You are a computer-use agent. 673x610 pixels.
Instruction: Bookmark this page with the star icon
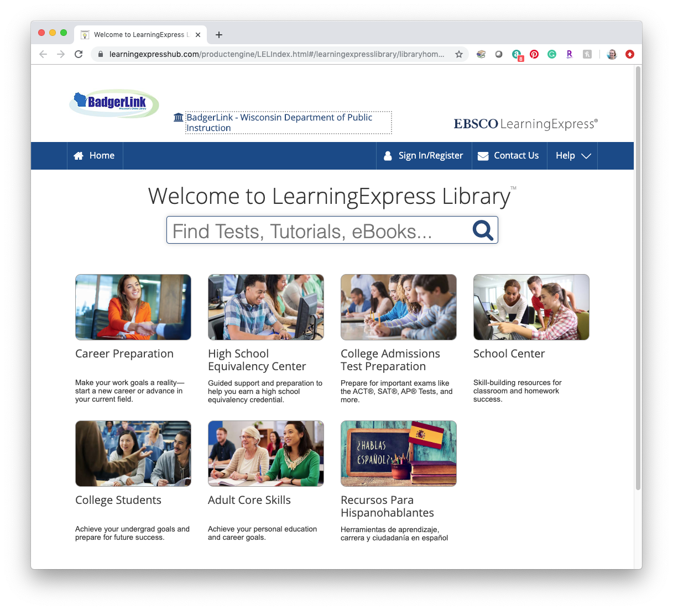point(459,54)
